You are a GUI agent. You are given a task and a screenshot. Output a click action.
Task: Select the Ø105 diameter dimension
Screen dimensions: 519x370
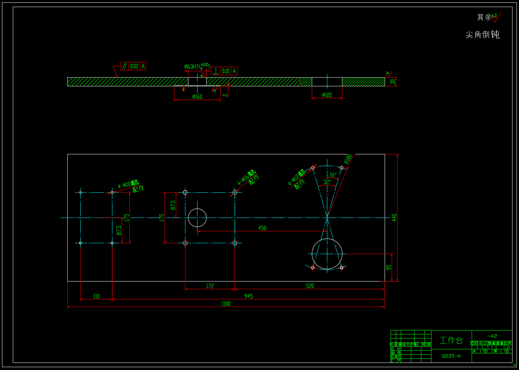327,95
